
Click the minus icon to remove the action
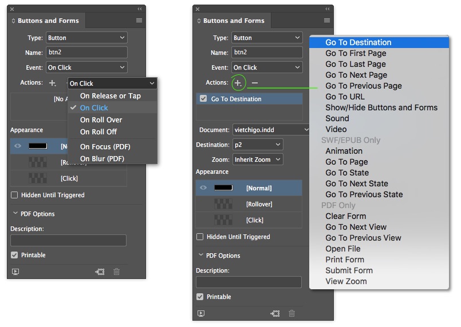tap(255, 83)
